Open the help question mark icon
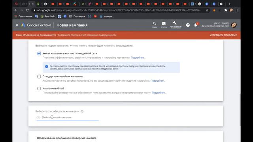 188,25
